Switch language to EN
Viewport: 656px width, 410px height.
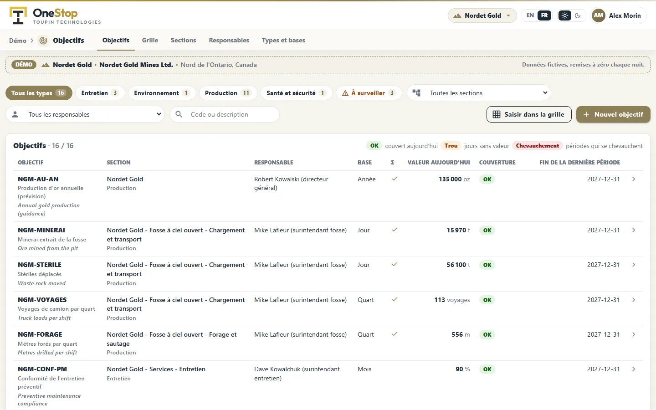click(x=530, y=15)
